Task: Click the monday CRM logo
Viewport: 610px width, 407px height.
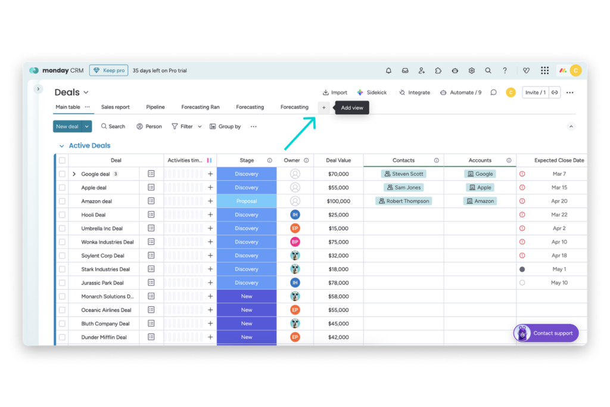Action: (x=57, y=70)
